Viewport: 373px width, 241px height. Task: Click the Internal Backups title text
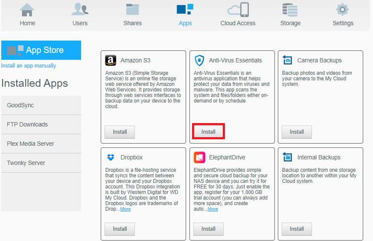pyautogui.click(x=319, y=157)
